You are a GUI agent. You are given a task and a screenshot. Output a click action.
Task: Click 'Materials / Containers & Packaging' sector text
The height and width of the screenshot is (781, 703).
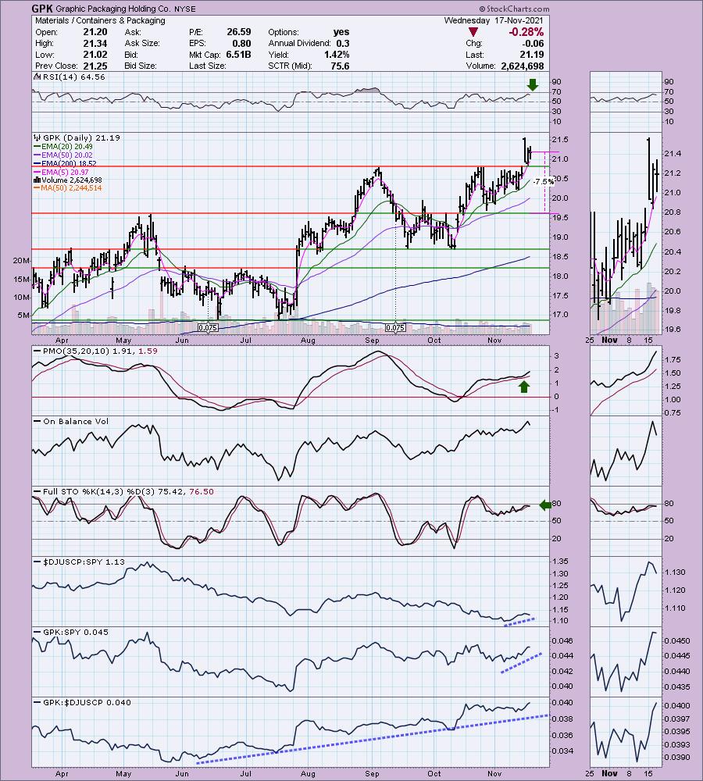(100, 20)
